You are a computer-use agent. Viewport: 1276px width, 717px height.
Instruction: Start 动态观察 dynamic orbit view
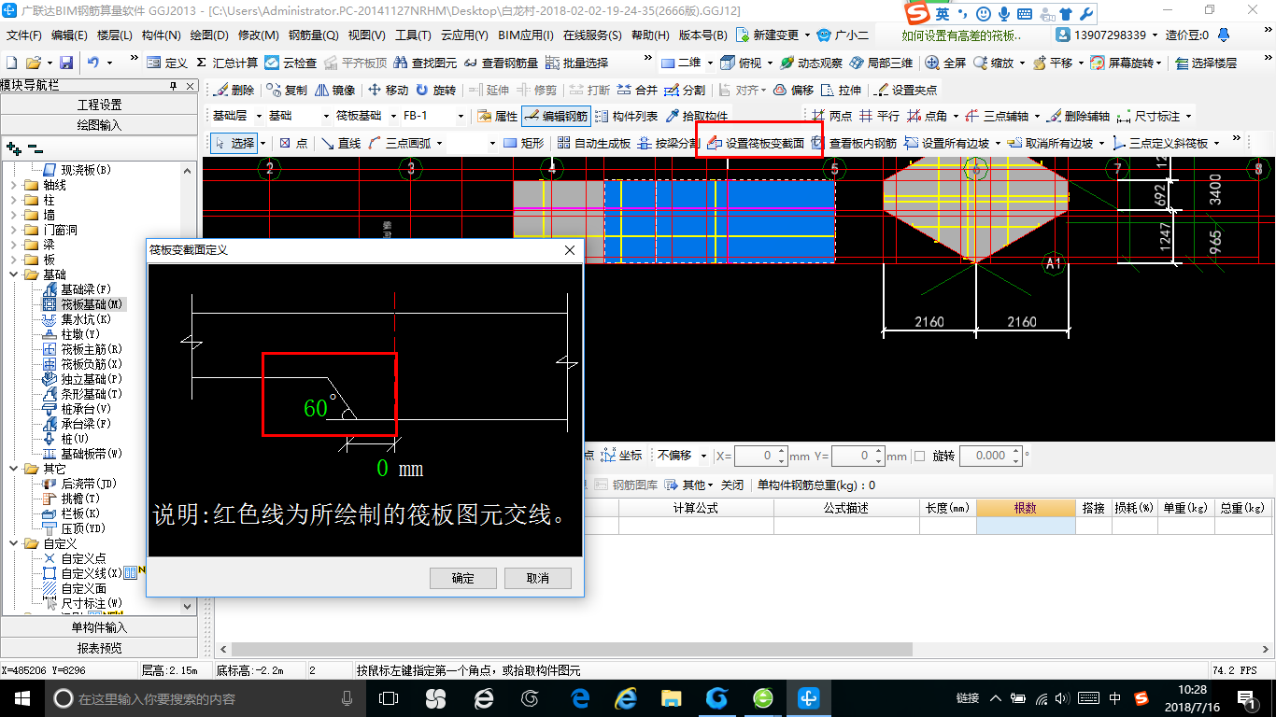(x=811, y=63)
